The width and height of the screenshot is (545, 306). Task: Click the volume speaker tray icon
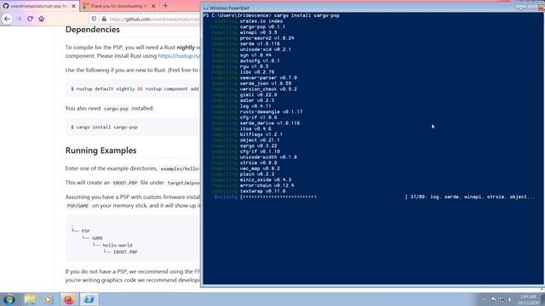coord(510,299)
